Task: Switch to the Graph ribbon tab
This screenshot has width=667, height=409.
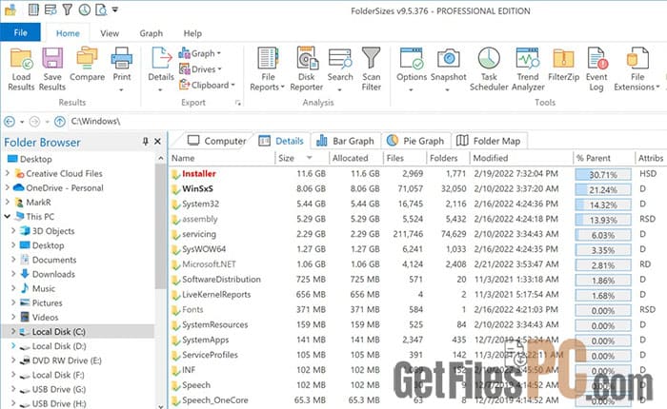Action: tap(151, 33)
